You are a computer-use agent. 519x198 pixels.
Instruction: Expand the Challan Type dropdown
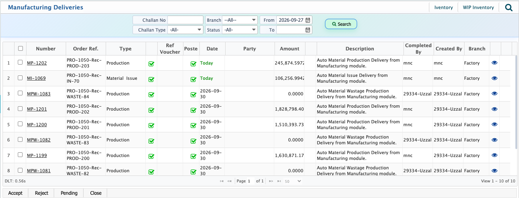click(x=186, y=30)
